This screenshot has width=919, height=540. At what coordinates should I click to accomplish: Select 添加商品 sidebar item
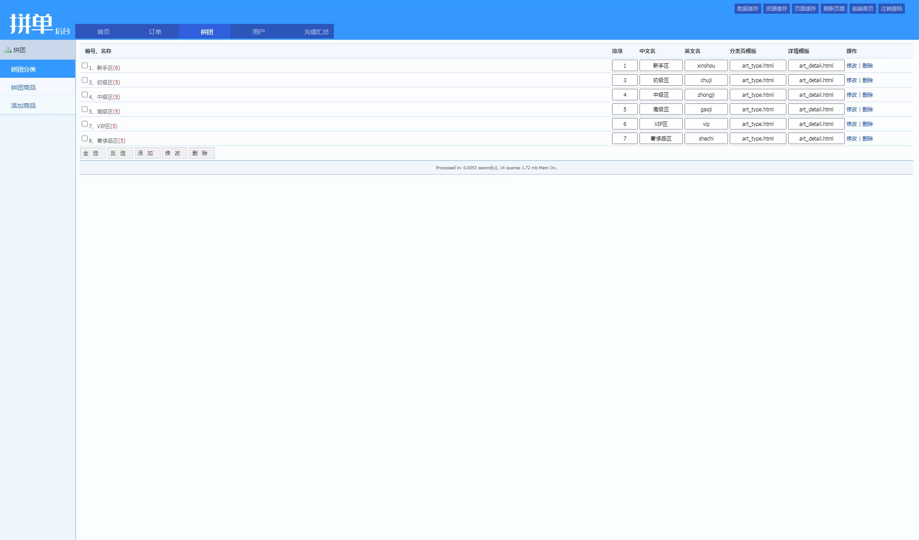tap(23, 106)
